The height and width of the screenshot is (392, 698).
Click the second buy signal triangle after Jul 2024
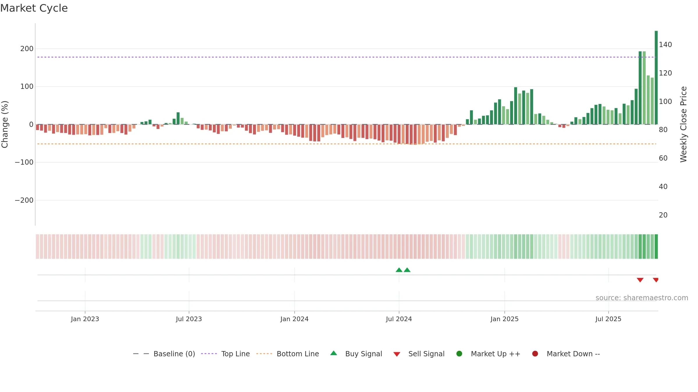pos(407,270)
